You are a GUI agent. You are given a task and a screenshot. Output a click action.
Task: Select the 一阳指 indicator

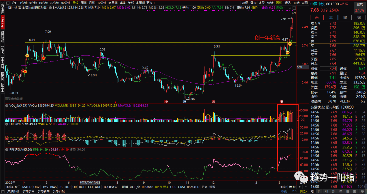pos(124,187)
